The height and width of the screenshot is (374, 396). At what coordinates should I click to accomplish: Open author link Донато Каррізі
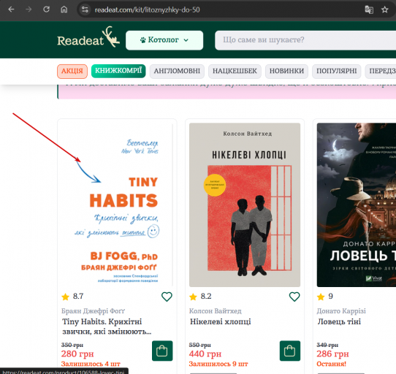[341, 311]
